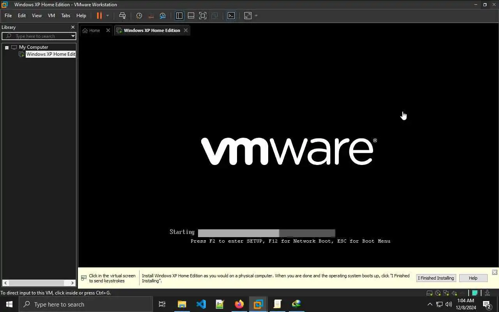The width and height of the screenshot is (499, 312).
Task: Close the Windows XP Home Edition tab
Action: (186, 30)
